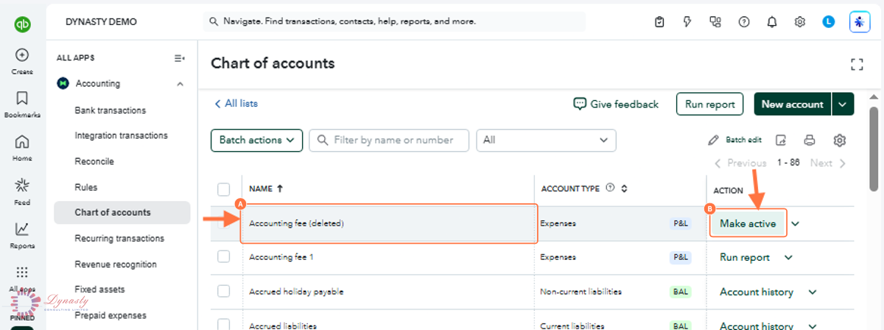This screenshot has height=330, width=884.
Task: Open the Bookmarks icon in sidebar
Action: [x=22, y=98]
